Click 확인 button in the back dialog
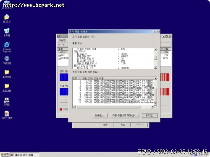This screenshot has height=157, width=210. tap(105, 125)
